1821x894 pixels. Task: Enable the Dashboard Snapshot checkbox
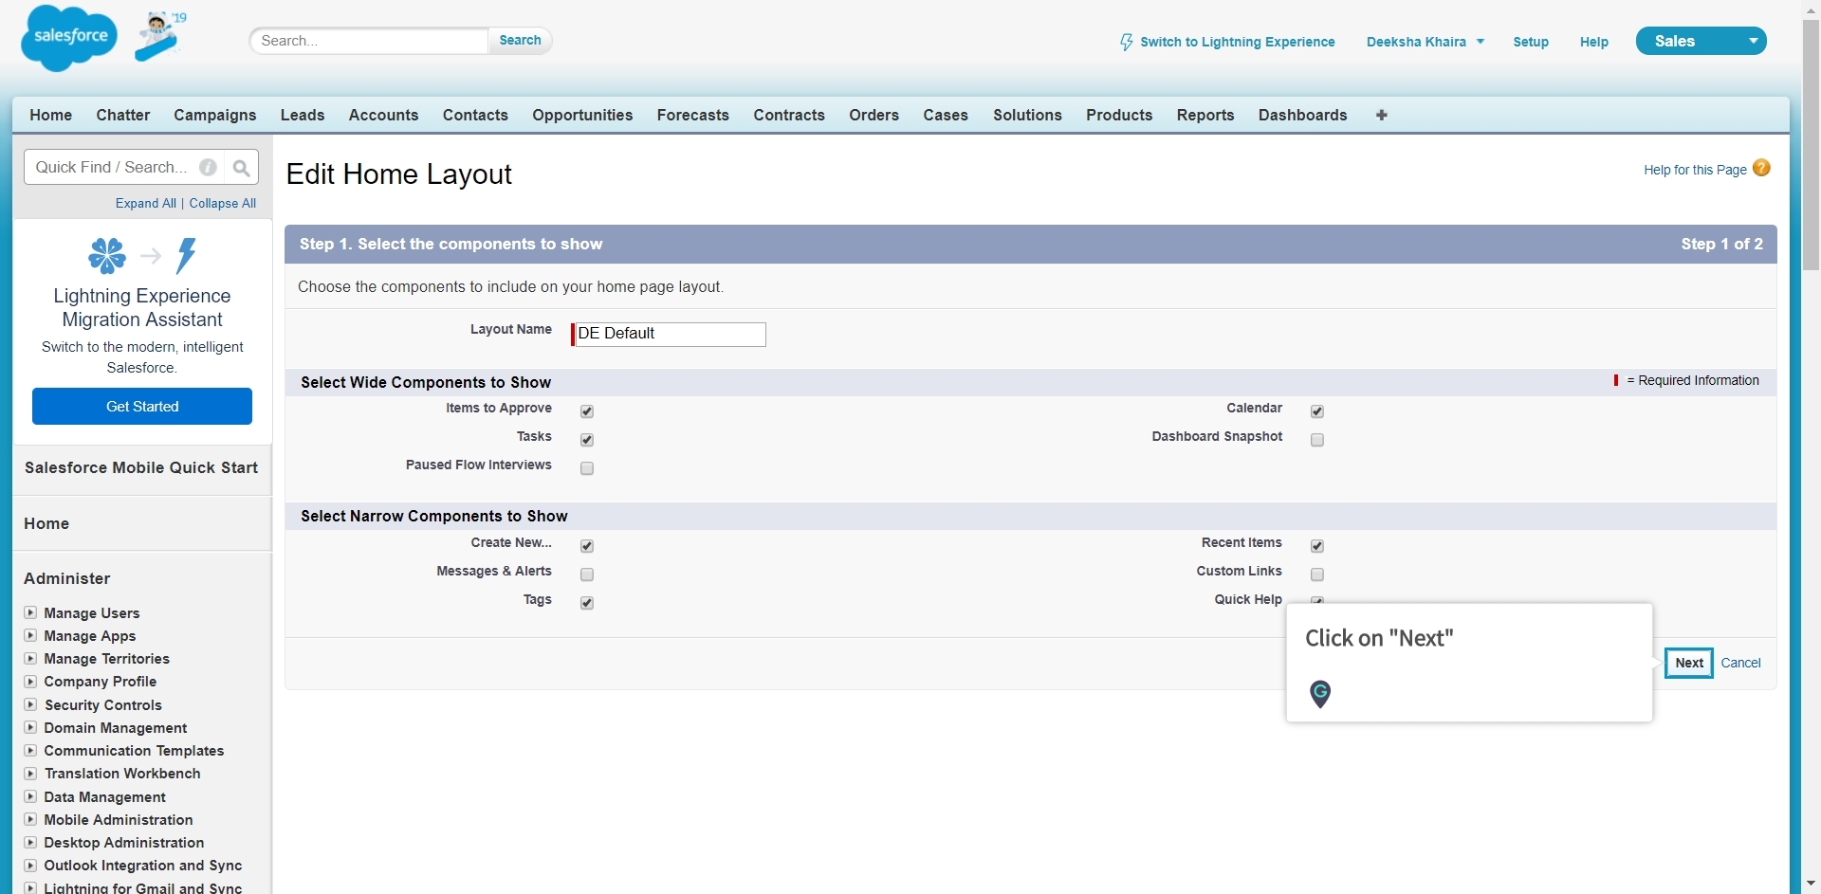coord(1317,440)
